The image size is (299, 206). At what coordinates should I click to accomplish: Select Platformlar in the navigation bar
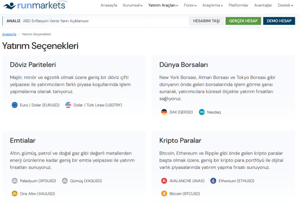238,5
